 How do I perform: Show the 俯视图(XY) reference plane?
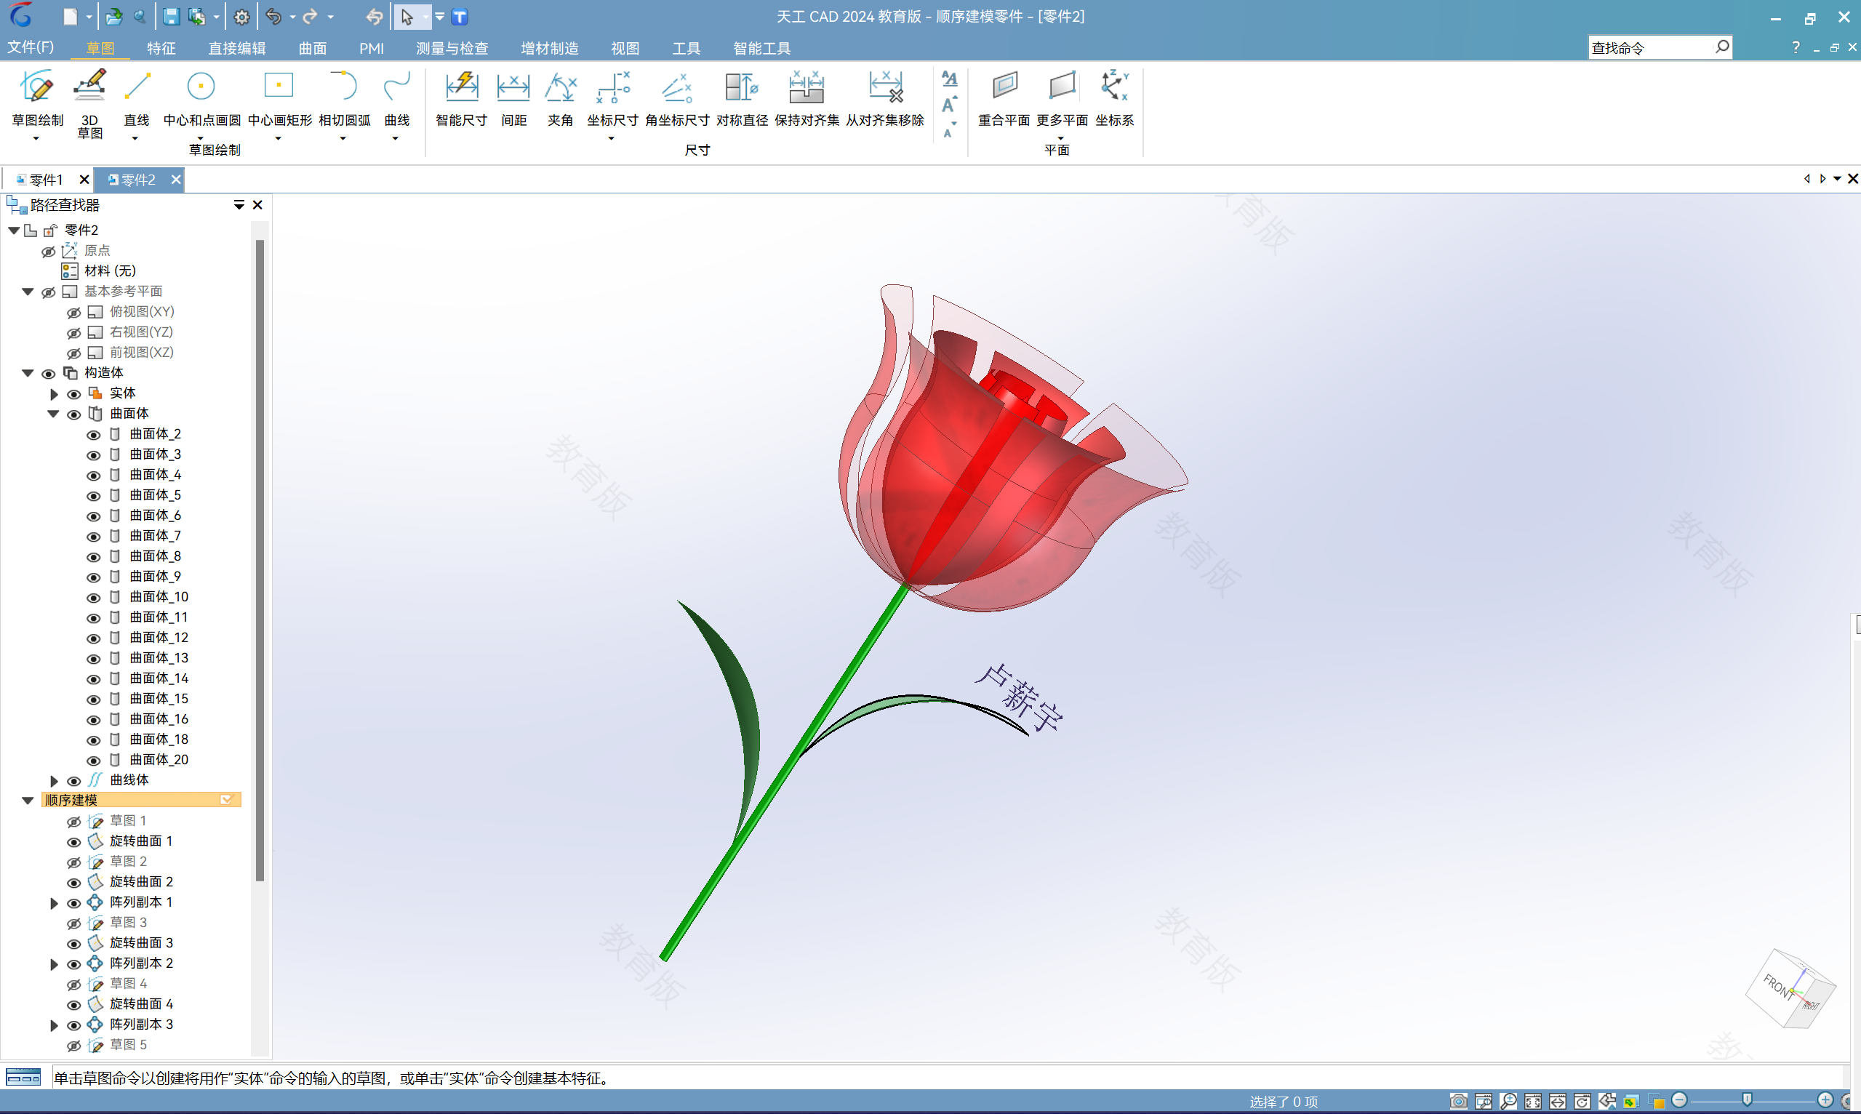pyautogui.click(x=73, y=312)
